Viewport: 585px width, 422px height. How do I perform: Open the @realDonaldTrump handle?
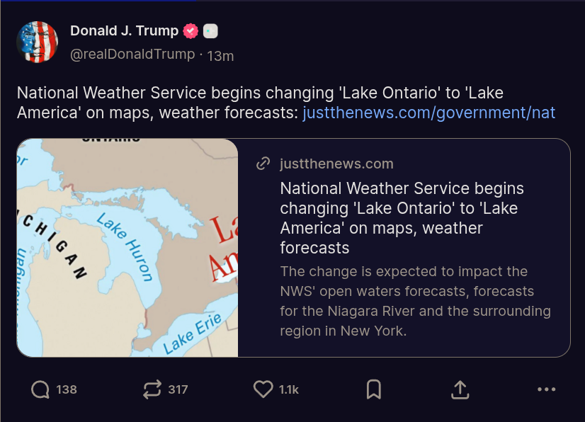[x=132, y=55]
